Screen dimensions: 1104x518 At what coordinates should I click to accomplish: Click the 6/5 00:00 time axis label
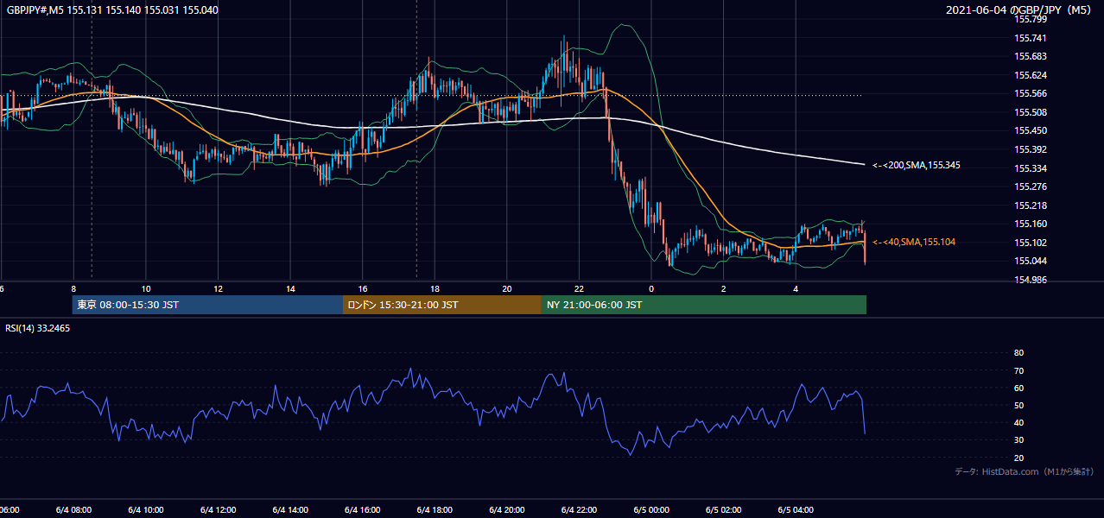[x=651, y=510]
